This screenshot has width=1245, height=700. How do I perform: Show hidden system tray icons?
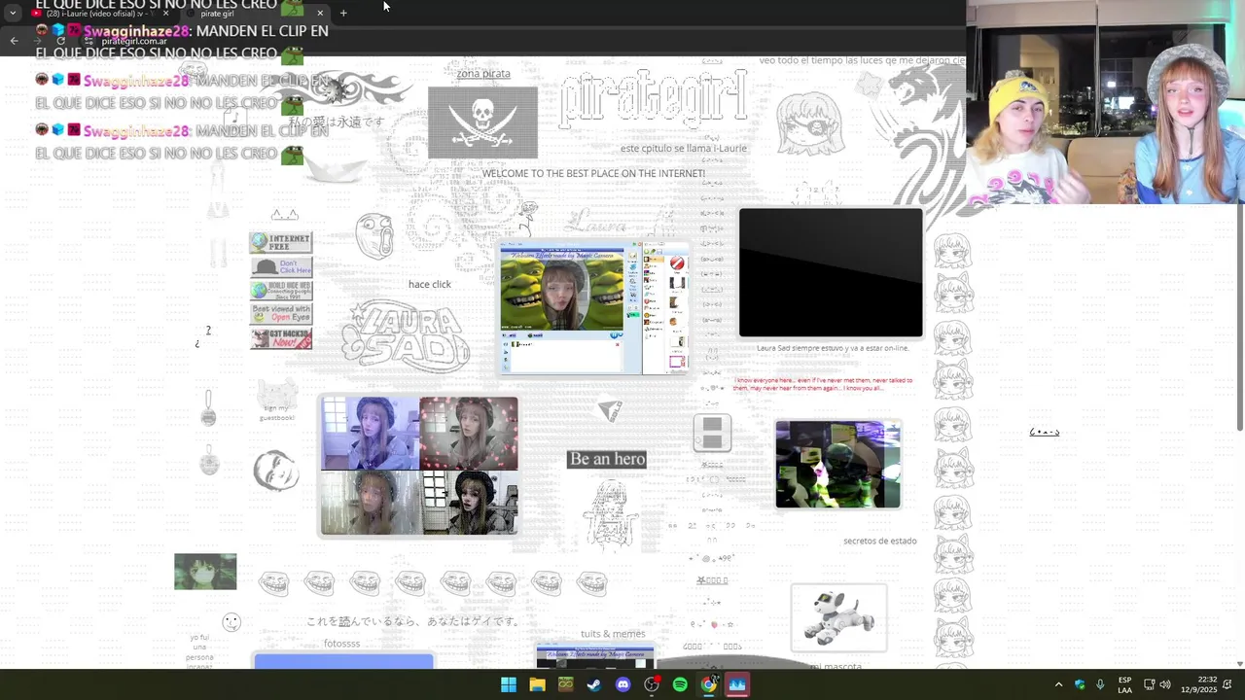point(1058,684)
